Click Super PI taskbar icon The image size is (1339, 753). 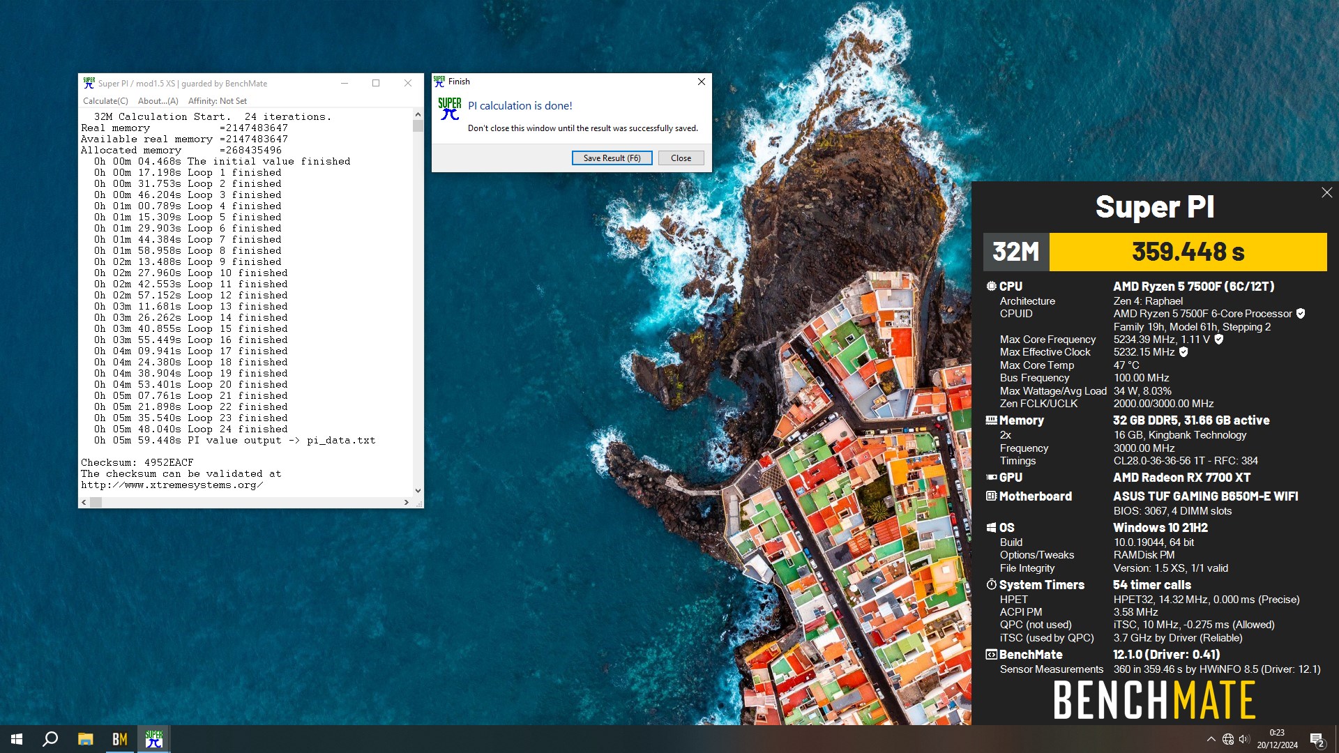click(x=154, y=739)
